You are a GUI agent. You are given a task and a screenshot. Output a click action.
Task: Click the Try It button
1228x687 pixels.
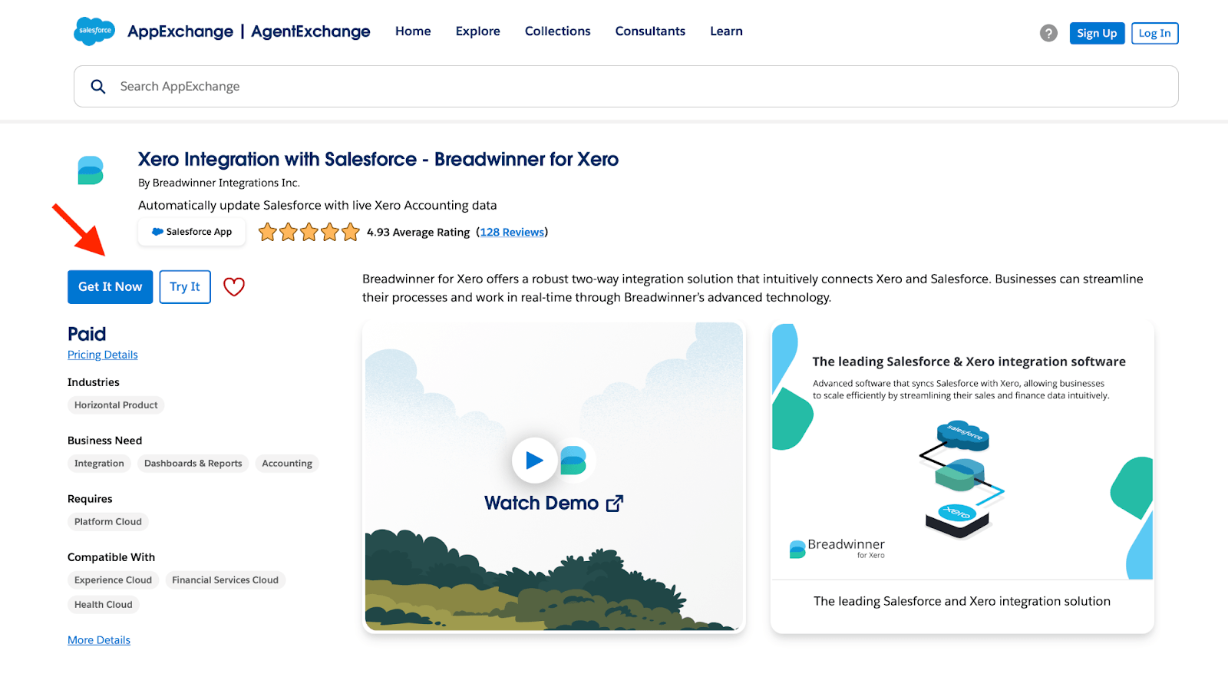pyautogui.click(x=184, y=286)
